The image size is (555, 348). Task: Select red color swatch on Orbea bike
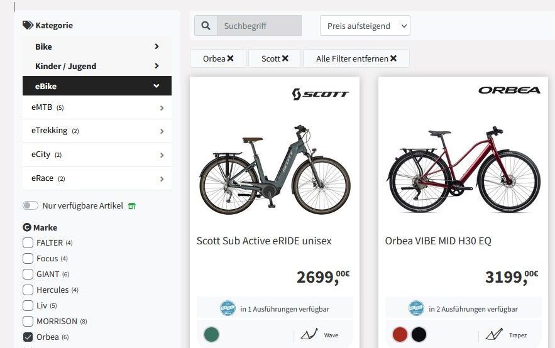[x=400, y=334]
